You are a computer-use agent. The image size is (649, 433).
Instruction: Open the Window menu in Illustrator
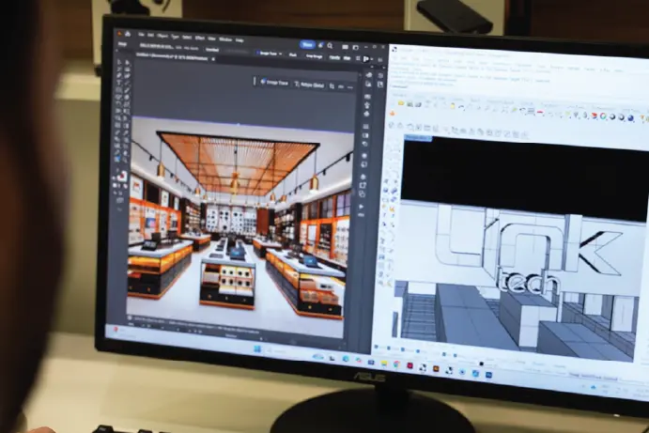227,39
